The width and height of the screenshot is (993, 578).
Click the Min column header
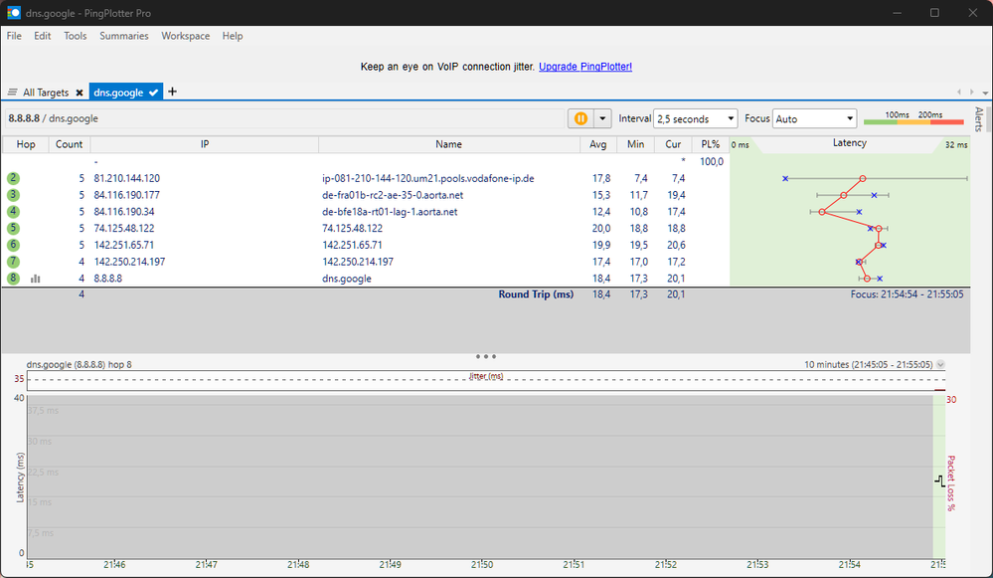click(635, 144)
